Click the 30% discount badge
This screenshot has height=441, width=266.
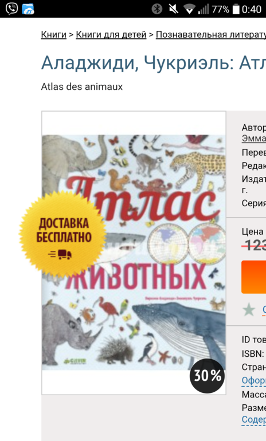207,376
